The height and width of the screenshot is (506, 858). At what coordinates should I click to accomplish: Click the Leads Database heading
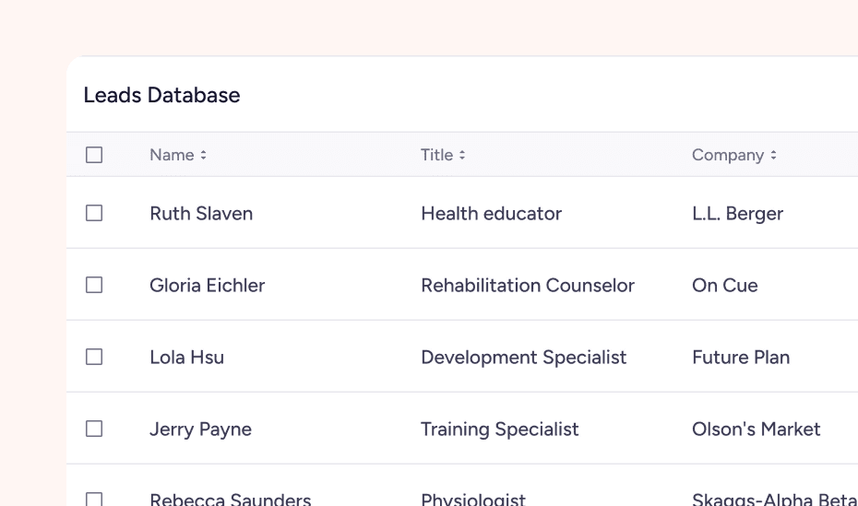click(x=161, y=95)
